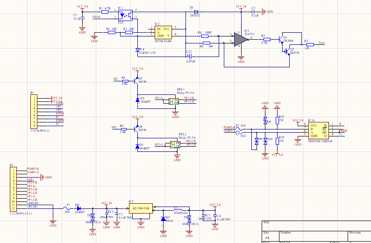Select the IC10 SN65LBC184DG4 transceiver block
The width and height of the screenshot is (371, 243).
319,130
